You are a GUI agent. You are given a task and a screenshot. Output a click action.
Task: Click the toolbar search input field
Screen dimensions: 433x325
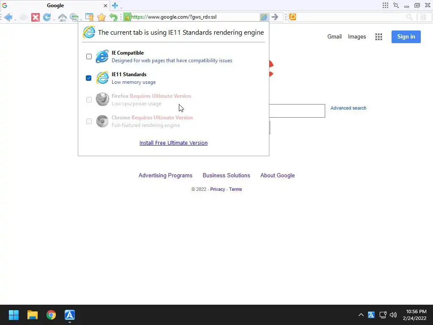click(x=350, y=17)
